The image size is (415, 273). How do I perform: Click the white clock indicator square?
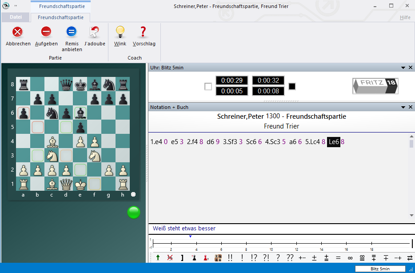click(208, 86)
